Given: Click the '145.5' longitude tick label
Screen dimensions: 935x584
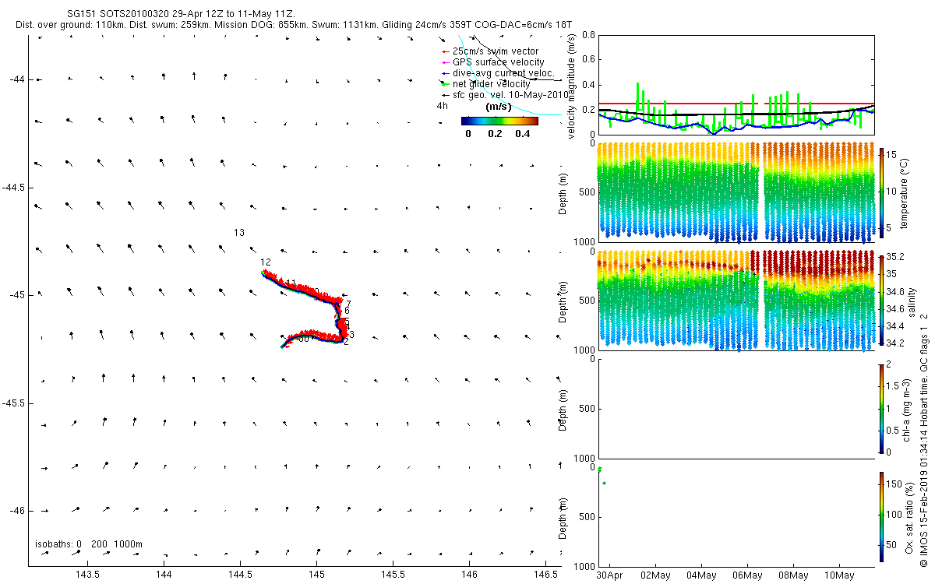Looking at the screenshot, I should click(393, 575).
